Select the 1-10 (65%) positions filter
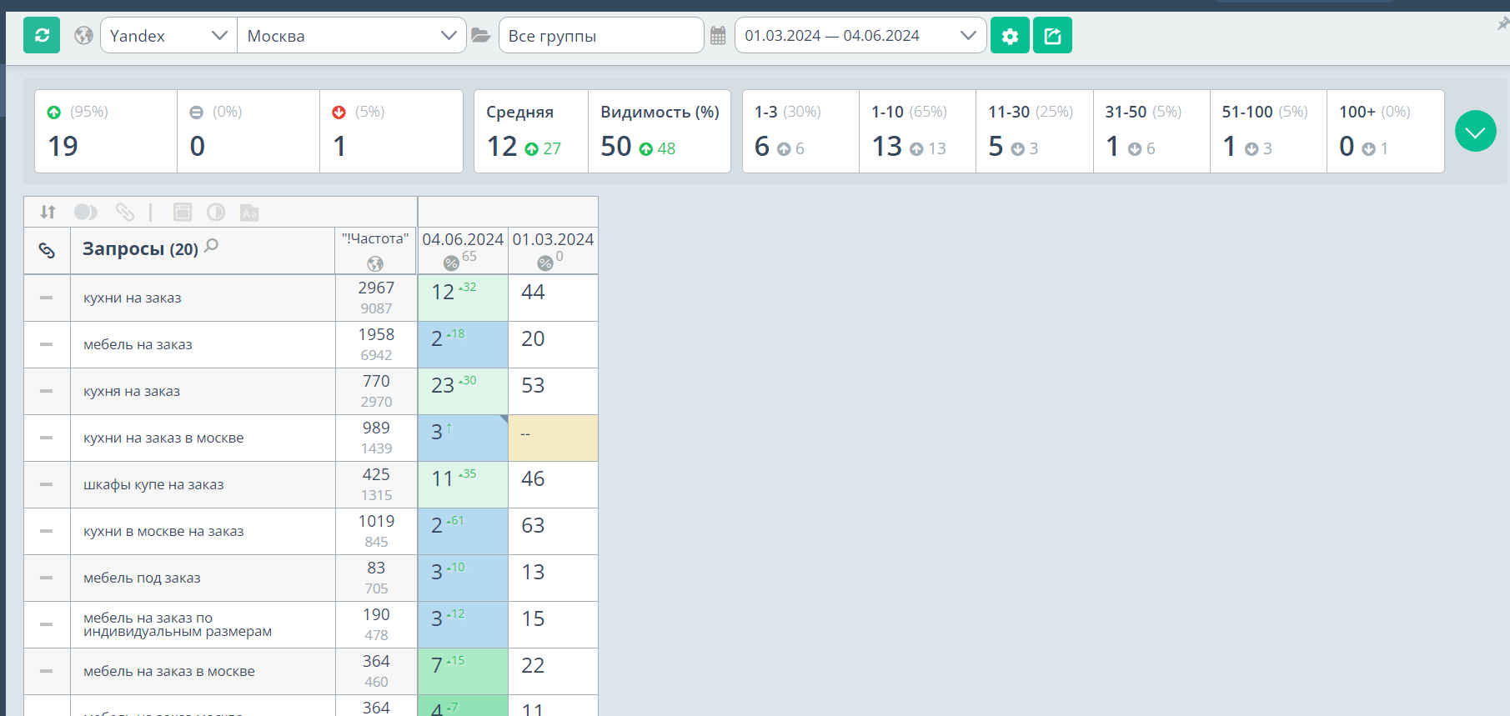The image size is (1510, 716). click(917, 131)
